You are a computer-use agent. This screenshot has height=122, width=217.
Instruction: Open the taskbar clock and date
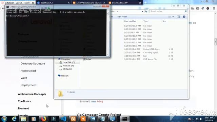click(x=209, y=119)
